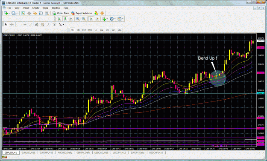Toggle the Data Window crosshair icon
Screen dimensions: 267x161
(29, 13)
